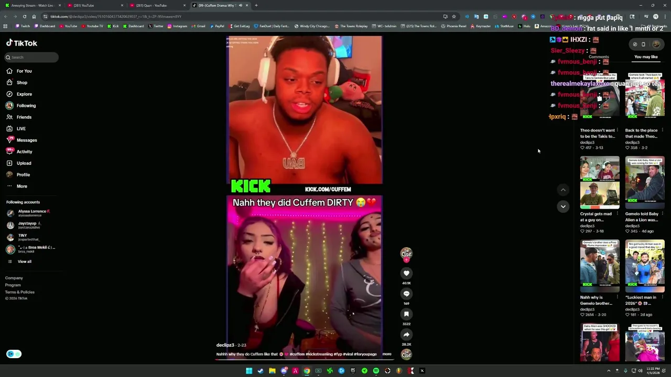Click the TikTok logo

tap(22, 43)
